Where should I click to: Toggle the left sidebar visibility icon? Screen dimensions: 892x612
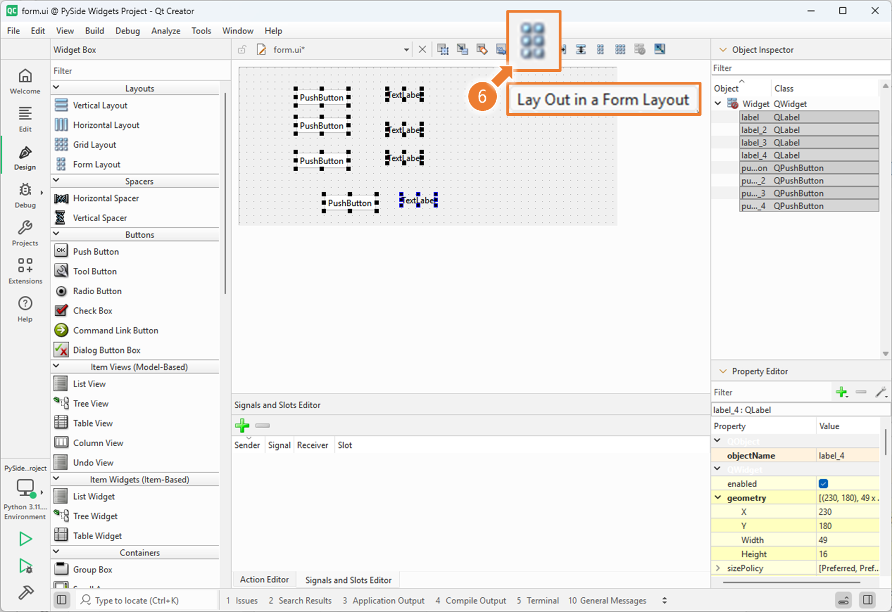coord(62,600)
